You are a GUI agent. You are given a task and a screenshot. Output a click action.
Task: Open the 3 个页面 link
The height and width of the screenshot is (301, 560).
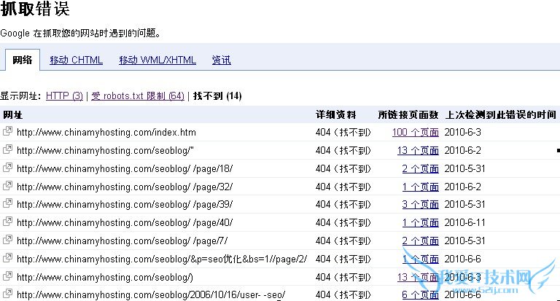point(420,204)
